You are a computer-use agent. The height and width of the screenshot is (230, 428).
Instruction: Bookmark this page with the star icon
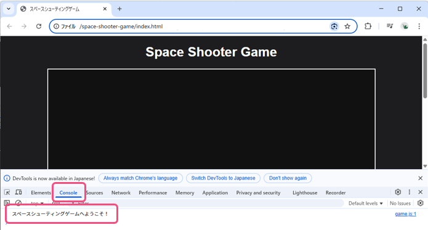(x=347, y=26)
